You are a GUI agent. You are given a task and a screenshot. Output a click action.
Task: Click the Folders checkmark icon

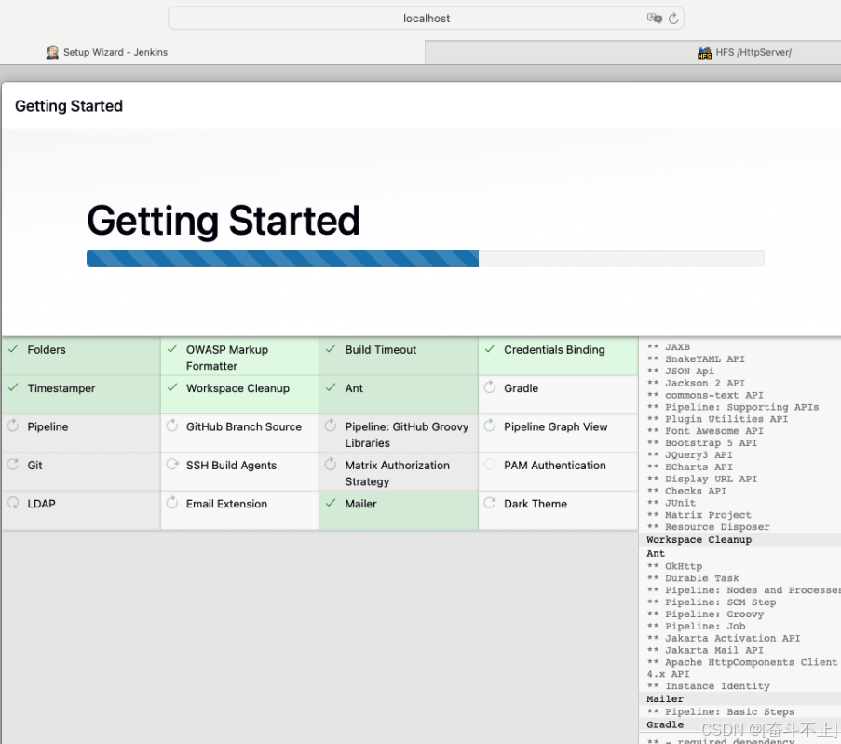[13, 349]
